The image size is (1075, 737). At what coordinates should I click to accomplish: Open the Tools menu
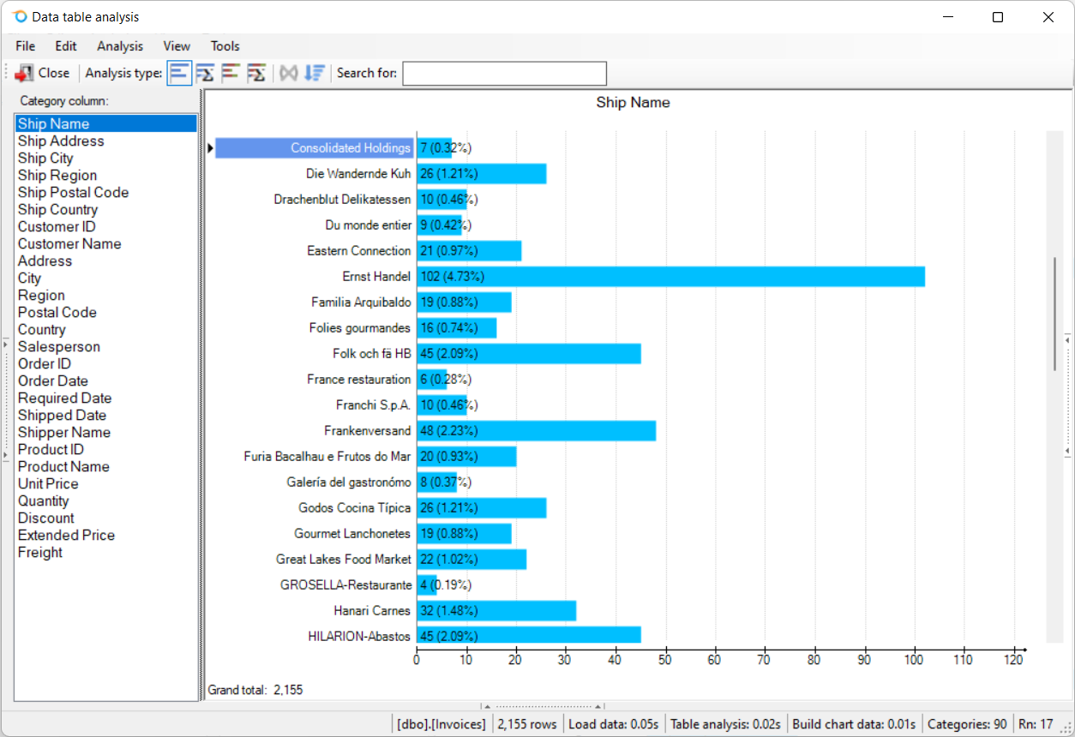coord(225,46)
